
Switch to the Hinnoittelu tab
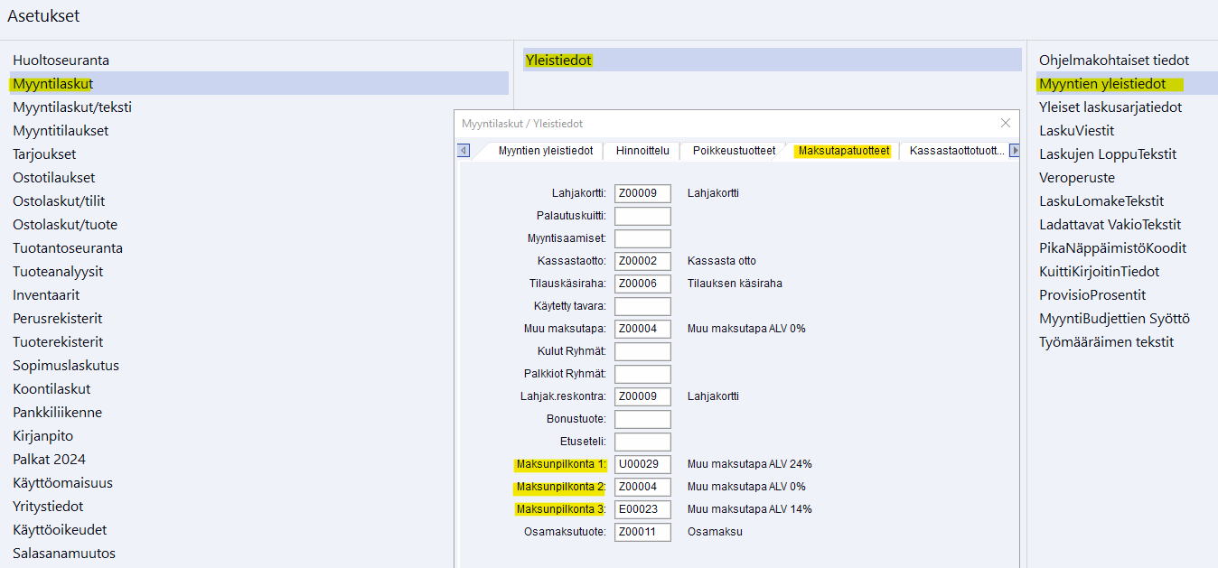(642, 151)
